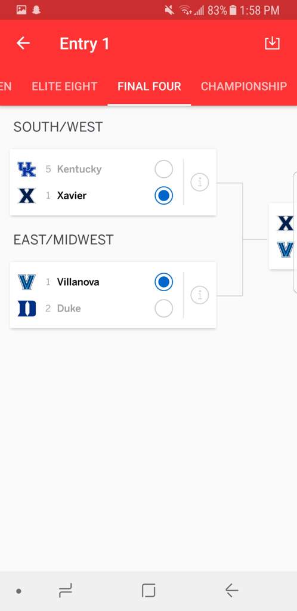This screenshot has width=297, height=611.
Task: Tap the Villanova V logo in East/Midwest
Action: pyautogui.click(x=27, y=282)
